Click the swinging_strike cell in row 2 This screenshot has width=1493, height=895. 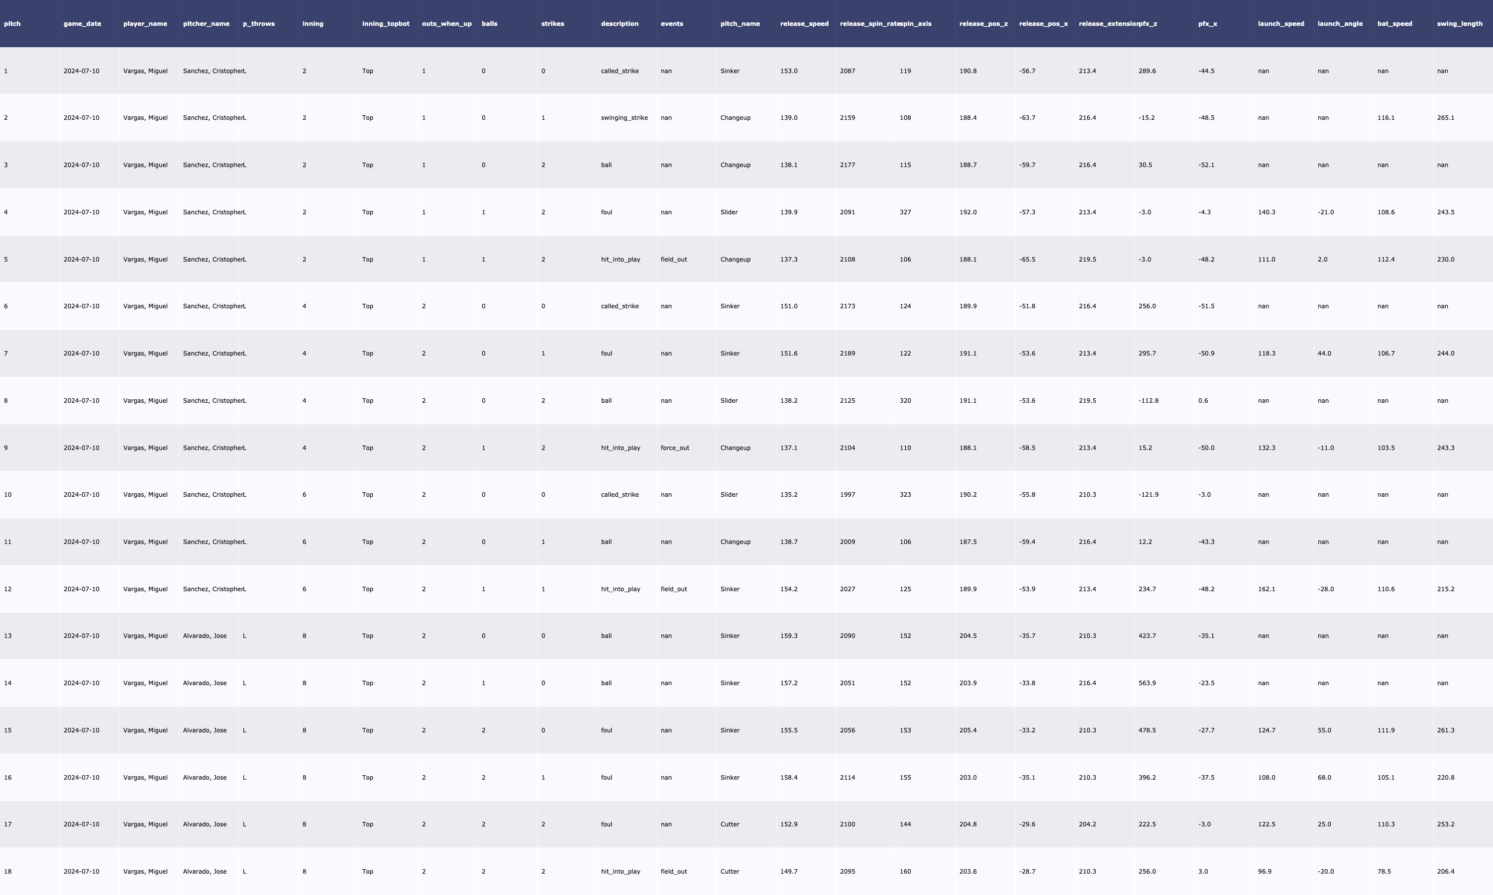624,118
